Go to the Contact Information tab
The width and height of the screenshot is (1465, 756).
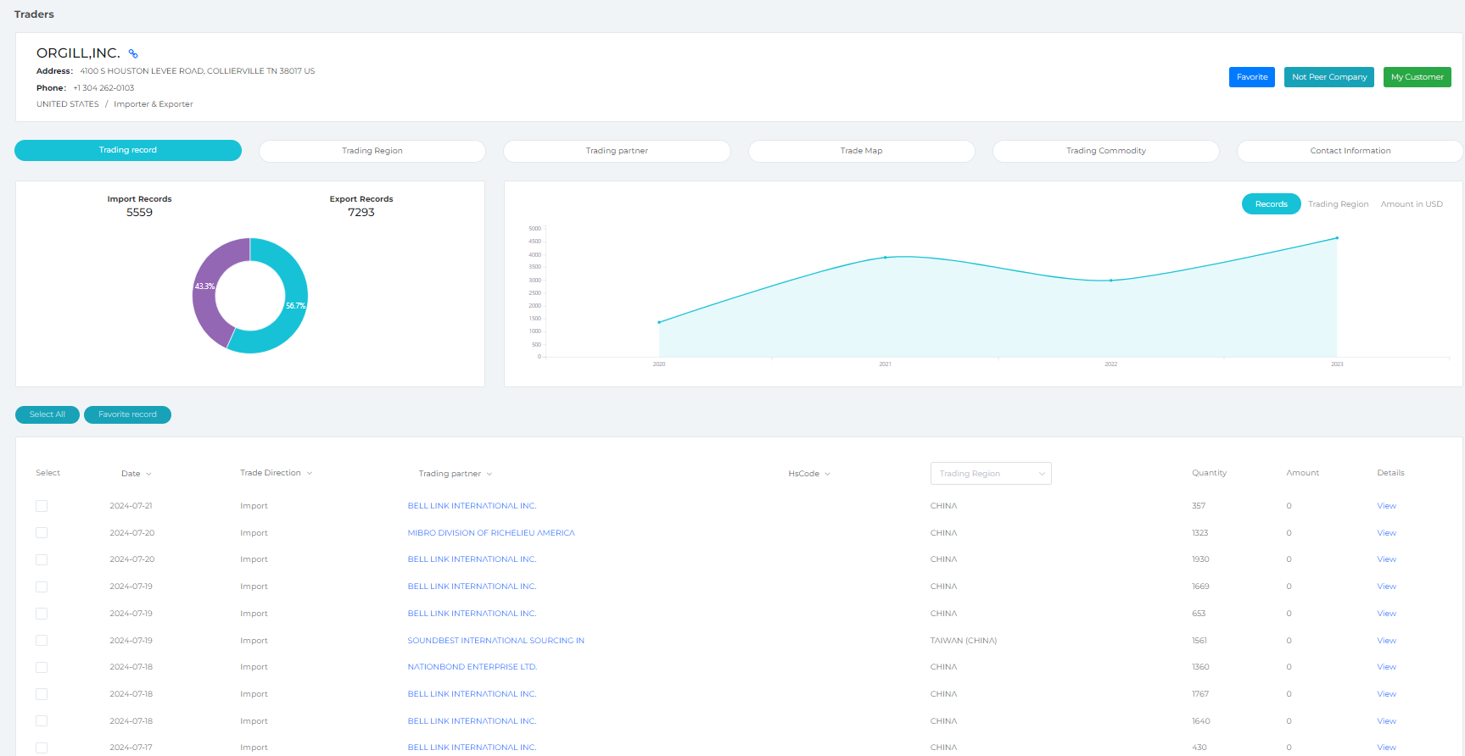(x=1350, y=151)
